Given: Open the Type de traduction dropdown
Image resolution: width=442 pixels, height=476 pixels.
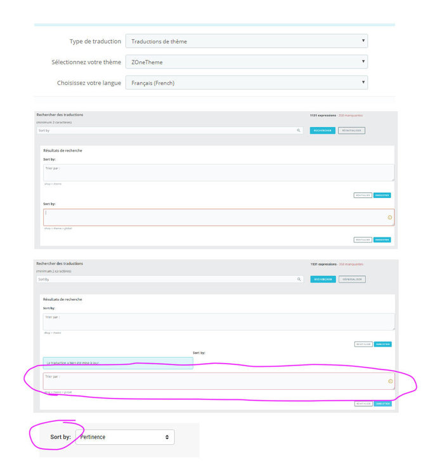Looking at the screenshot, I should pyautogui.click(x=246, y=41).
